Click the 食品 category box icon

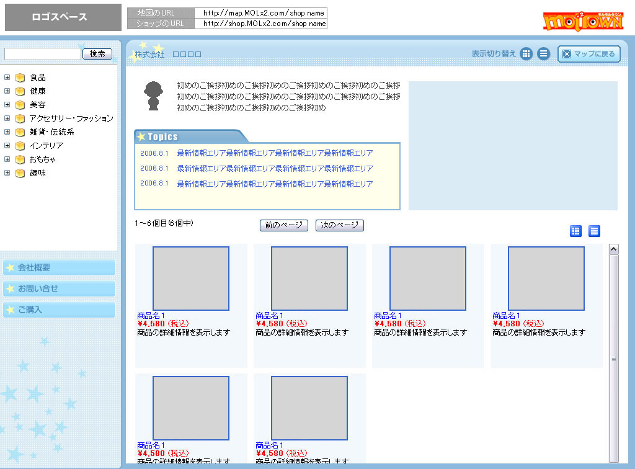tap(20, 78)
